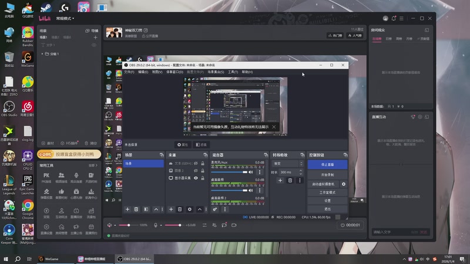The image size is (470, 264).
Task: Open 直播设置 tool in bilibili tools
Action: point(46,229)
